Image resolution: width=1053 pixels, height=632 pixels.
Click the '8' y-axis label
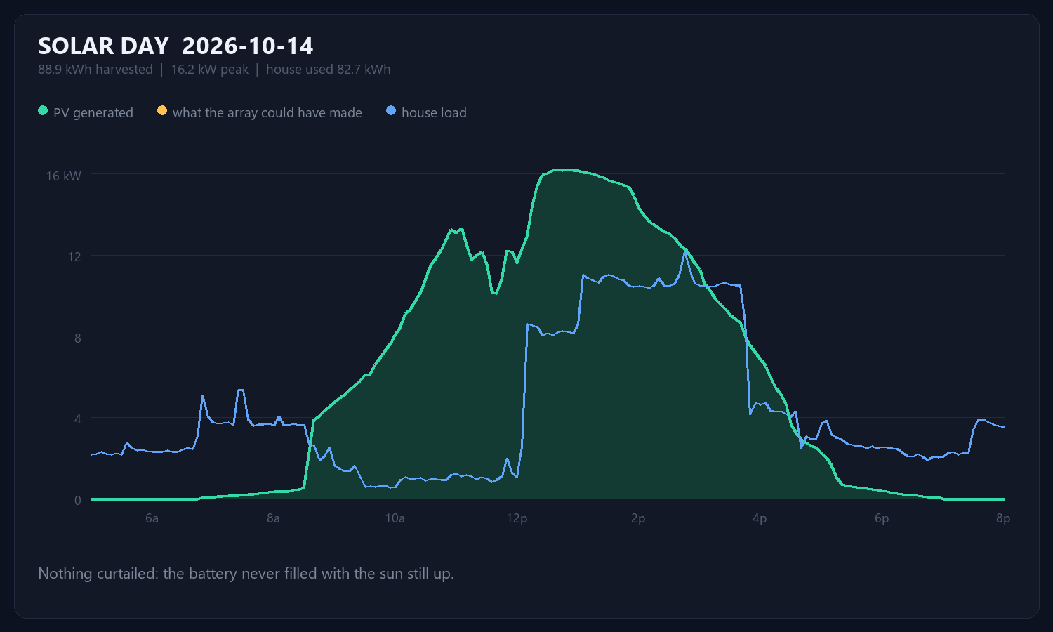(x=78, y=338)
